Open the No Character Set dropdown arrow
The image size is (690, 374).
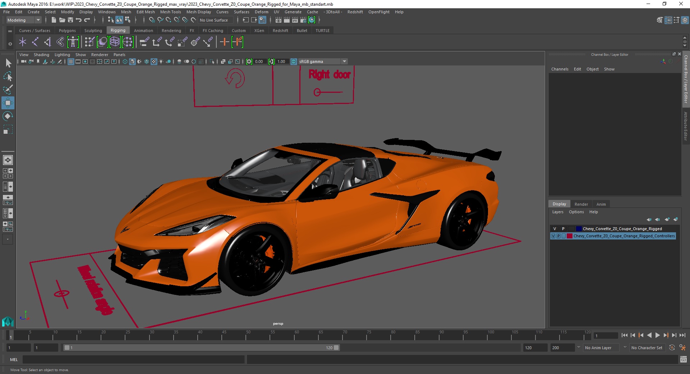[625, 348]
